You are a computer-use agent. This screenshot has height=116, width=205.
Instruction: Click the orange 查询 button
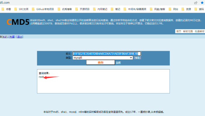point(100,63)
